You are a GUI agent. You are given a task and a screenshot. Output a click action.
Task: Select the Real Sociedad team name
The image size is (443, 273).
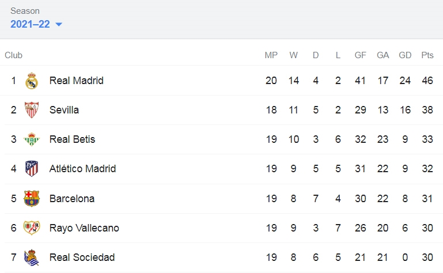pos(82,257)
